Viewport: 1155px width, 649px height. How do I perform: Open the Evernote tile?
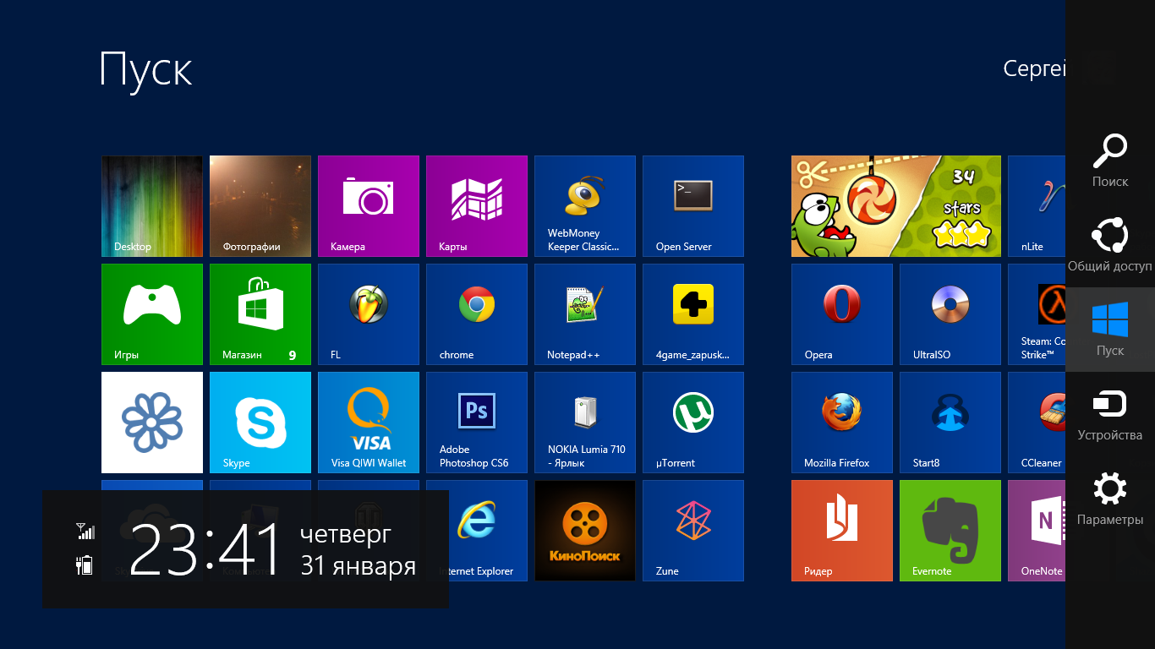(x=950, y=530)
